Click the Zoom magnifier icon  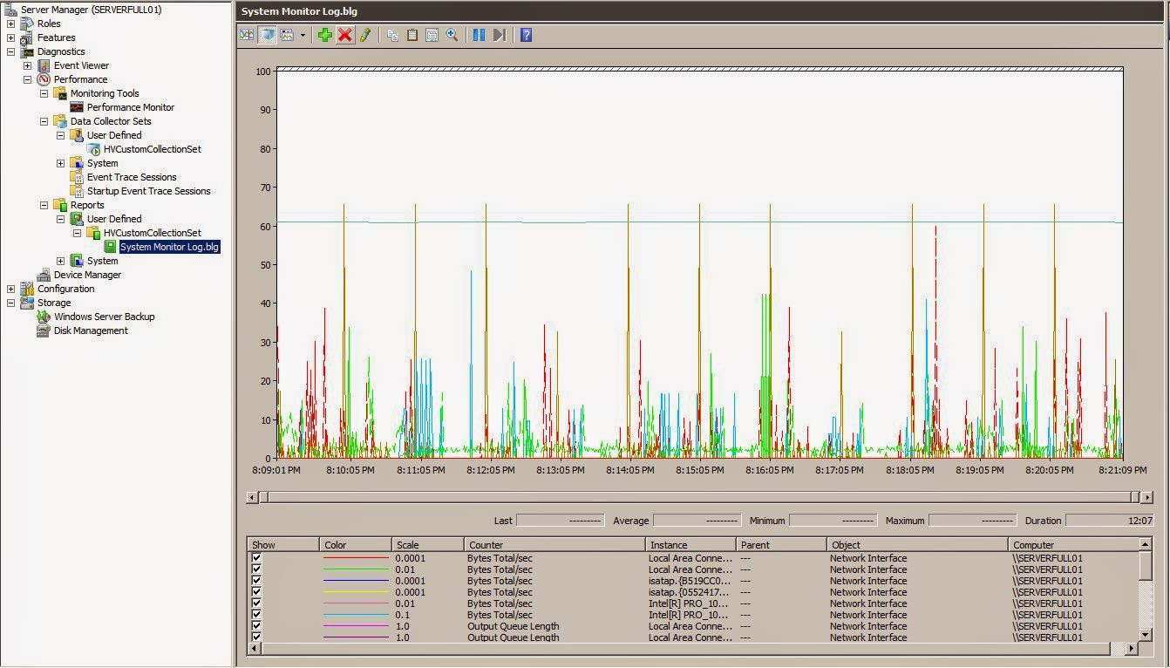click(452, 35)
